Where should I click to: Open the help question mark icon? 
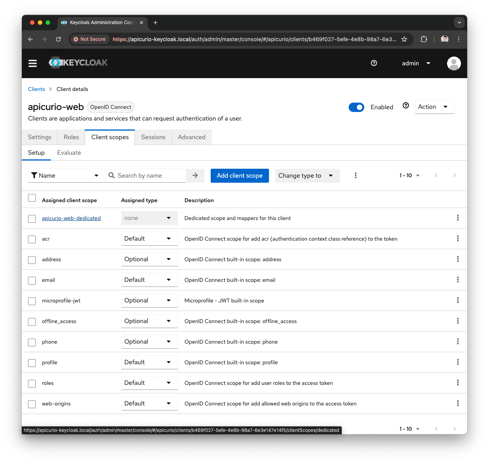click(x=374, y=63)
